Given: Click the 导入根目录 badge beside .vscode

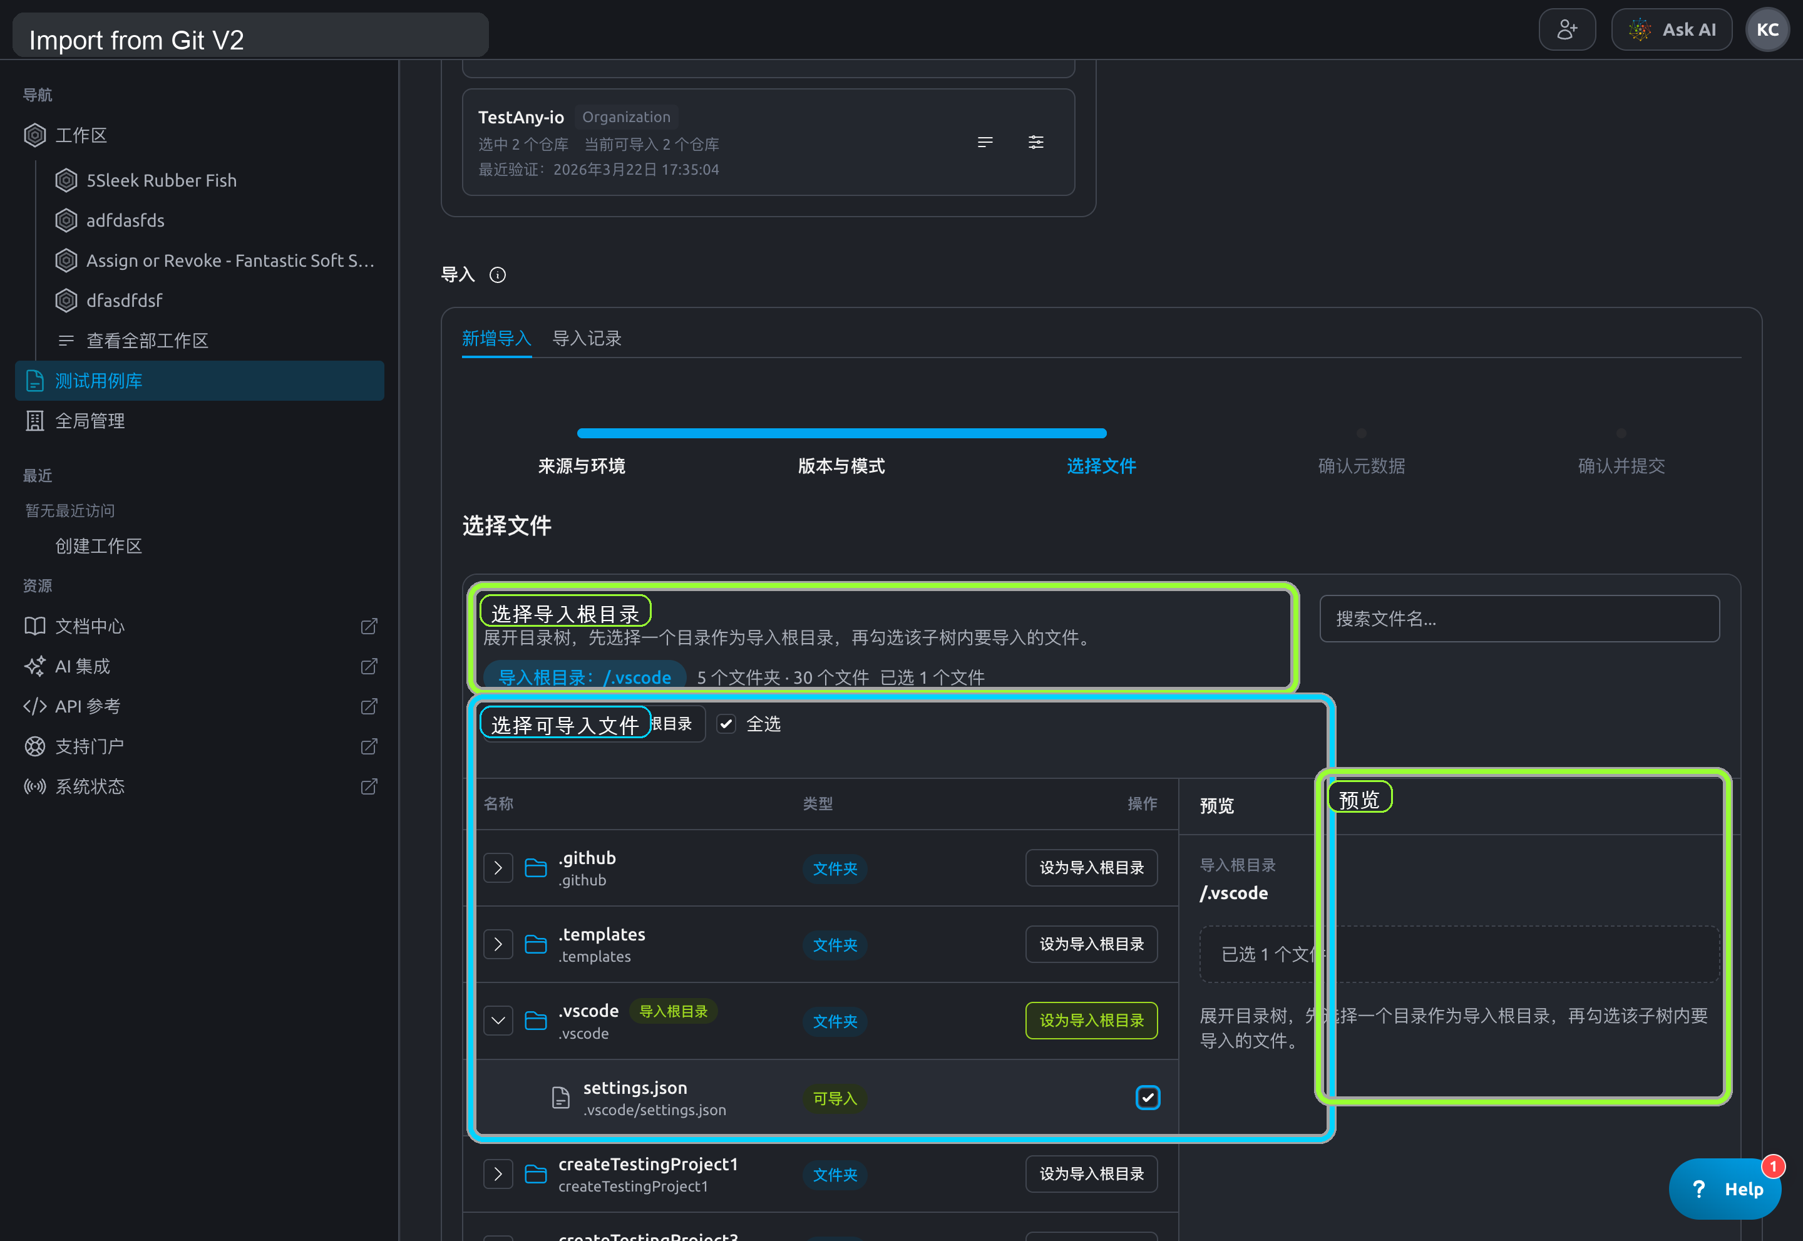Looking at the screenshot, I should point(673,1011).
